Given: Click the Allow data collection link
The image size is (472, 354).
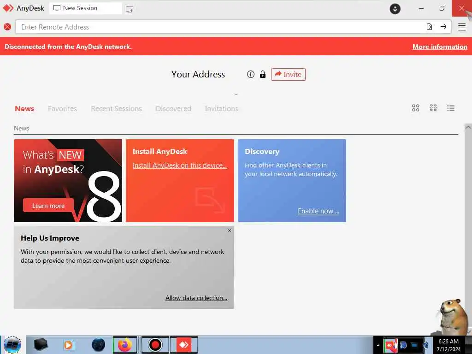Looking at the screenshot, I should tap(196, 298).
